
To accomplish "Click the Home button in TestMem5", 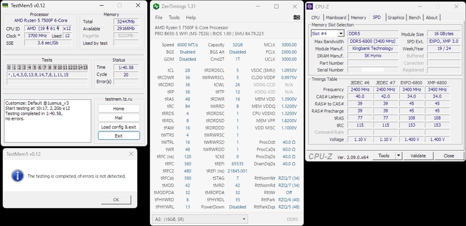I will pyautogui.click(x=119, y=109).
